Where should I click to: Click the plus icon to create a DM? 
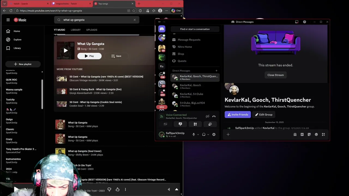(x=216, y=71)
